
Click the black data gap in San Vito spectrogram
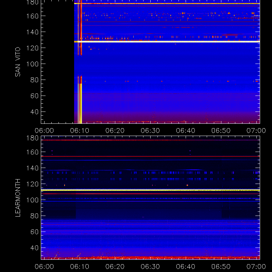[x=57, y=62]
